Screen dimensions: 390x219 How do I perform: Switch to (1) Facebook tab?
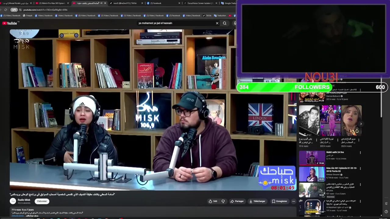[x=163, y=3]
